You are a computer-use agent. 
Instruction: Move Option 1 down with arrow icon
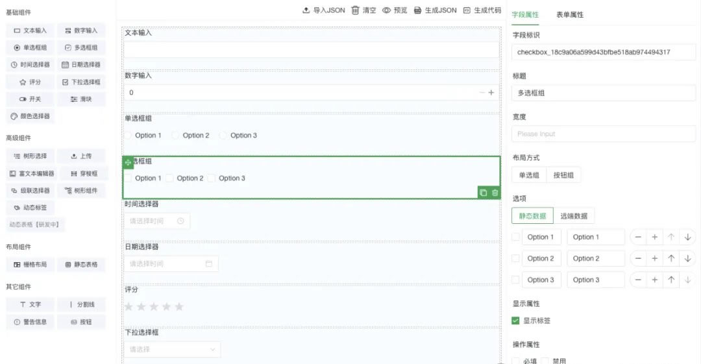click(x=687, y=237)
